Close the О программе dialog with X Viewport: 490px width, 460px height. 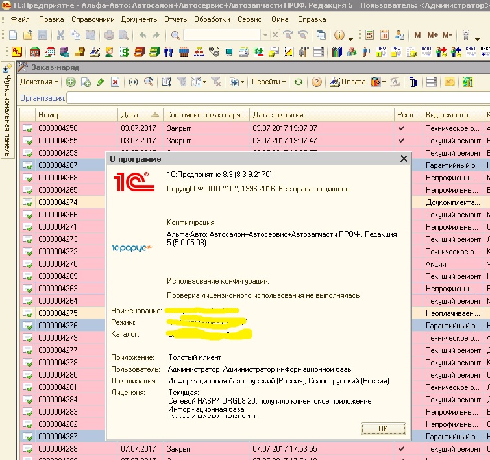[x=404, y=159]
